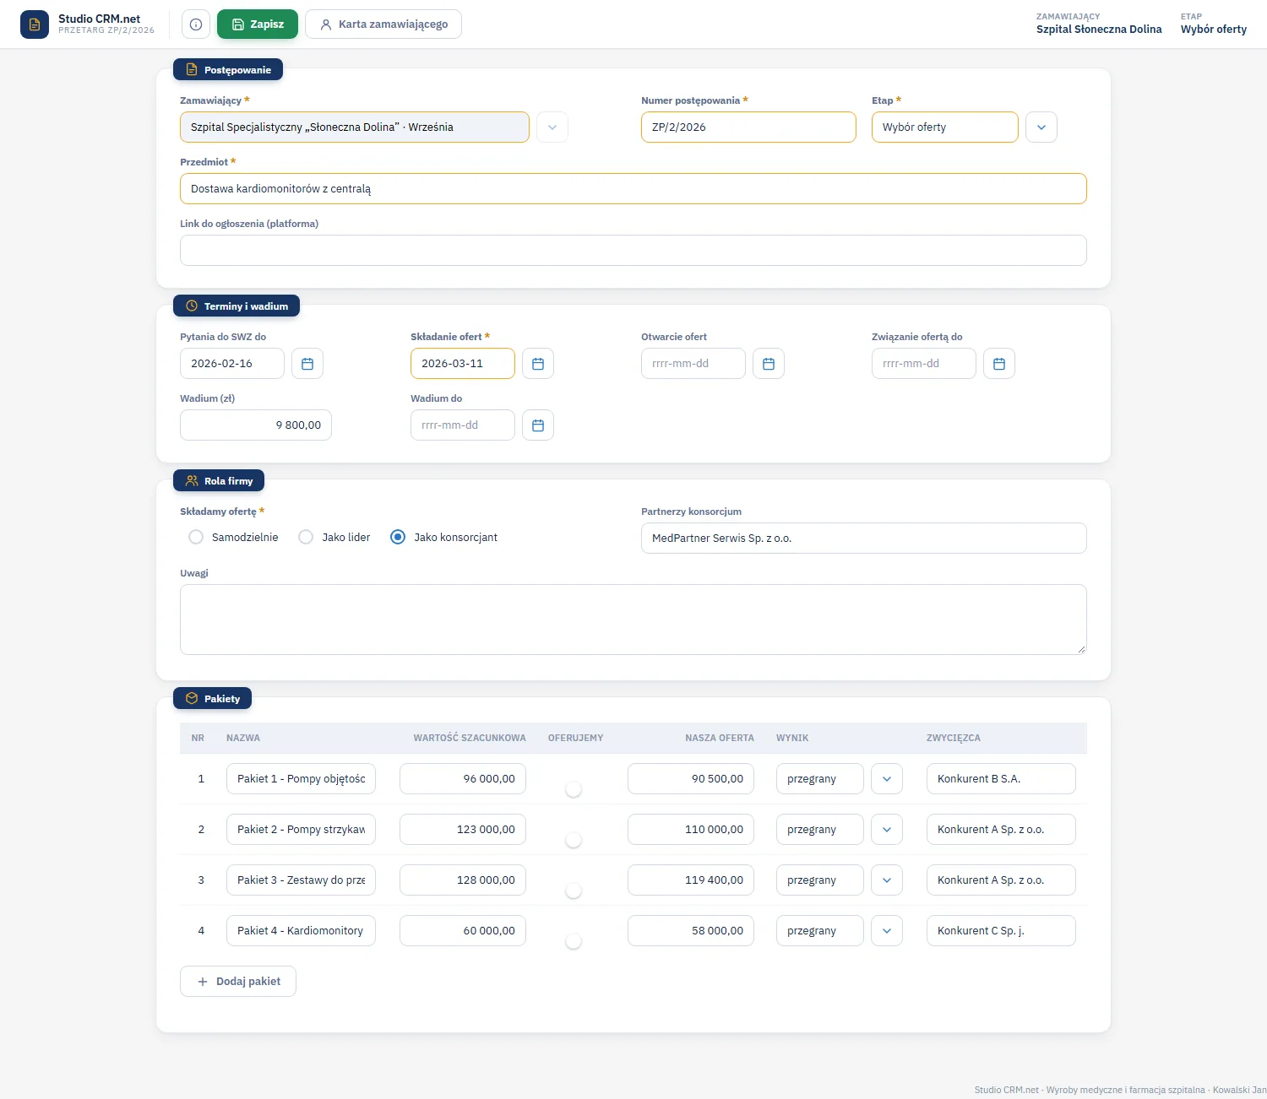Toggle Oferujemy for Pakiet 4

point(574,941)
